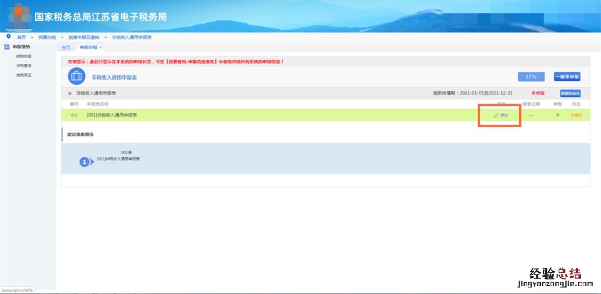Image resolution: width=601 pixels, height=294 pixels.
Task: Click the 申报表名称 column header
Action: click(98, 104)
